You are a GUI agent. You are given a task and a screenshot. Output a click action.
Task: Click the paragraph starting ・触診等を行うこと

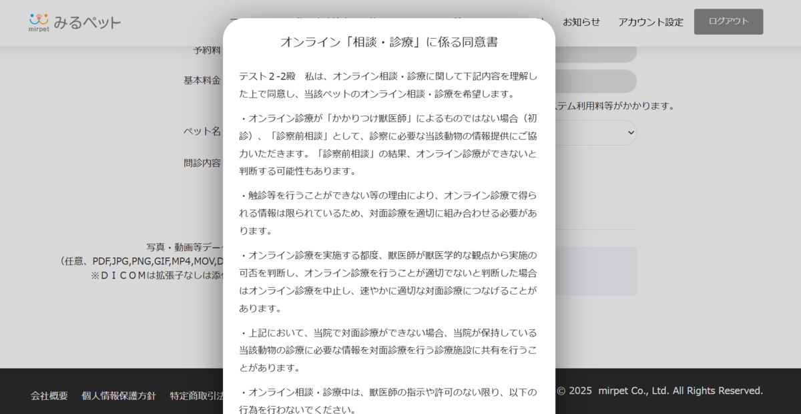[x=388, y=213]
